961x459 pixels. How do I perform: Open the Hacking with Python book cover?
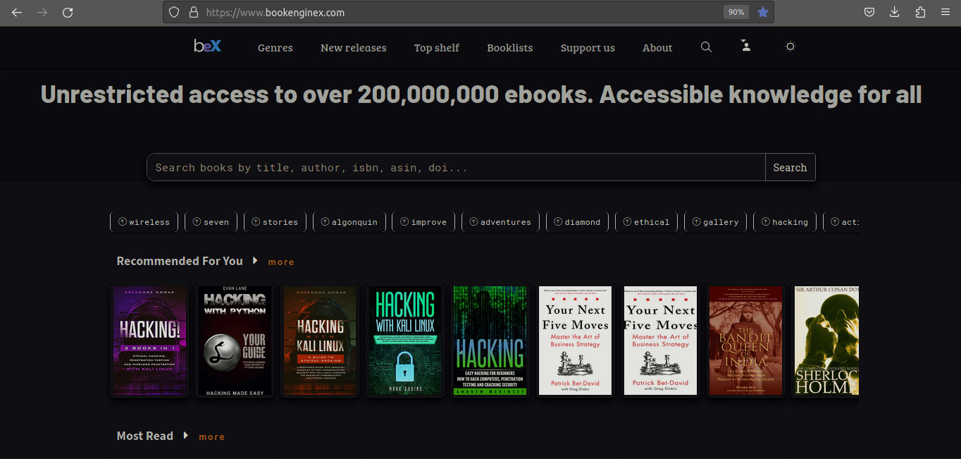(x=235, y=341)
